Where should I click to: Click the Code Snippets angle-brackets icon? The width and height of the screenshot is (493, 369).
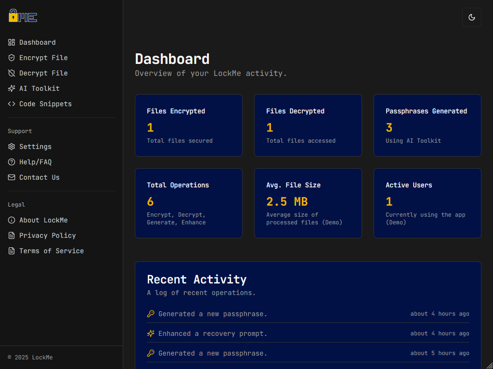(12, 104)
